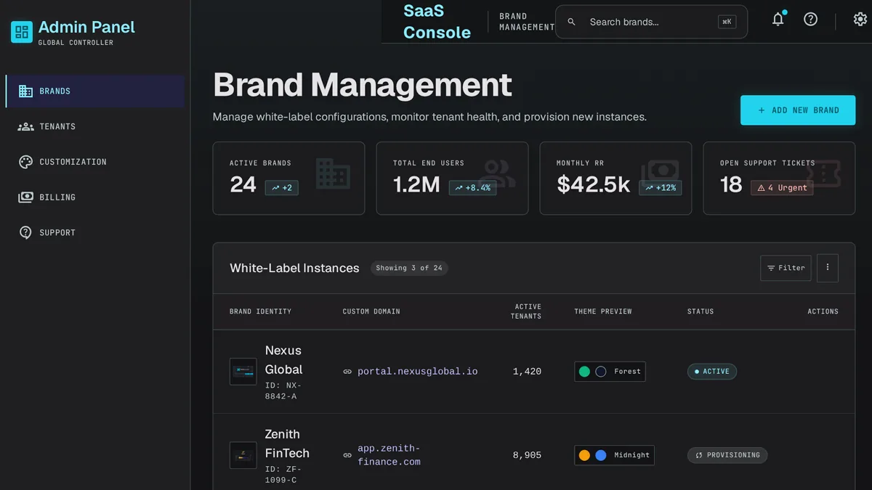Click the 1,420 tenants value
Screen dimensions: 872x490
coord(527,372)
